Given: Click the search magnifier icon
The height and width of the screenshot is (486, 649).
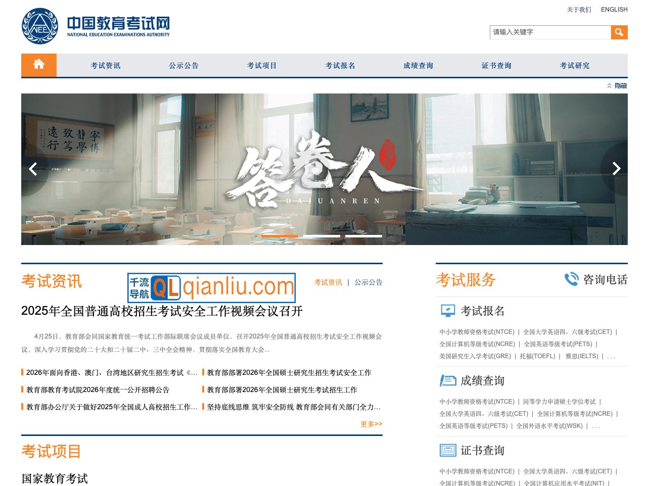Looking at the screenshot, I should click(619, 32).
